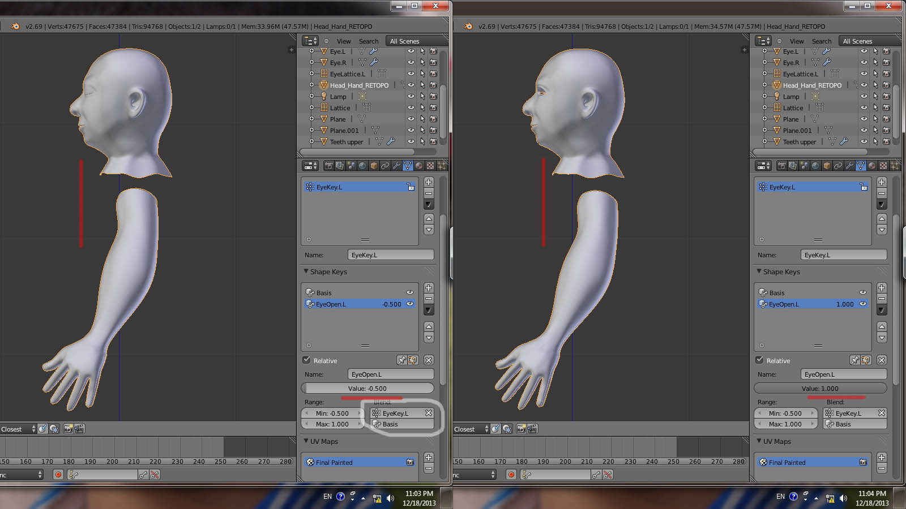Click OpenGL render animation clapper icon, left window
This screenshot has width=906, height=509.
79,429
